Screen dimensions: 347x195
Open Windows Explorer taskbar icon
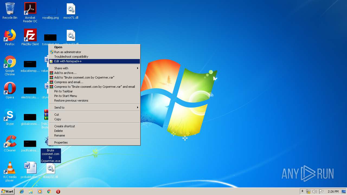(31, 191)
